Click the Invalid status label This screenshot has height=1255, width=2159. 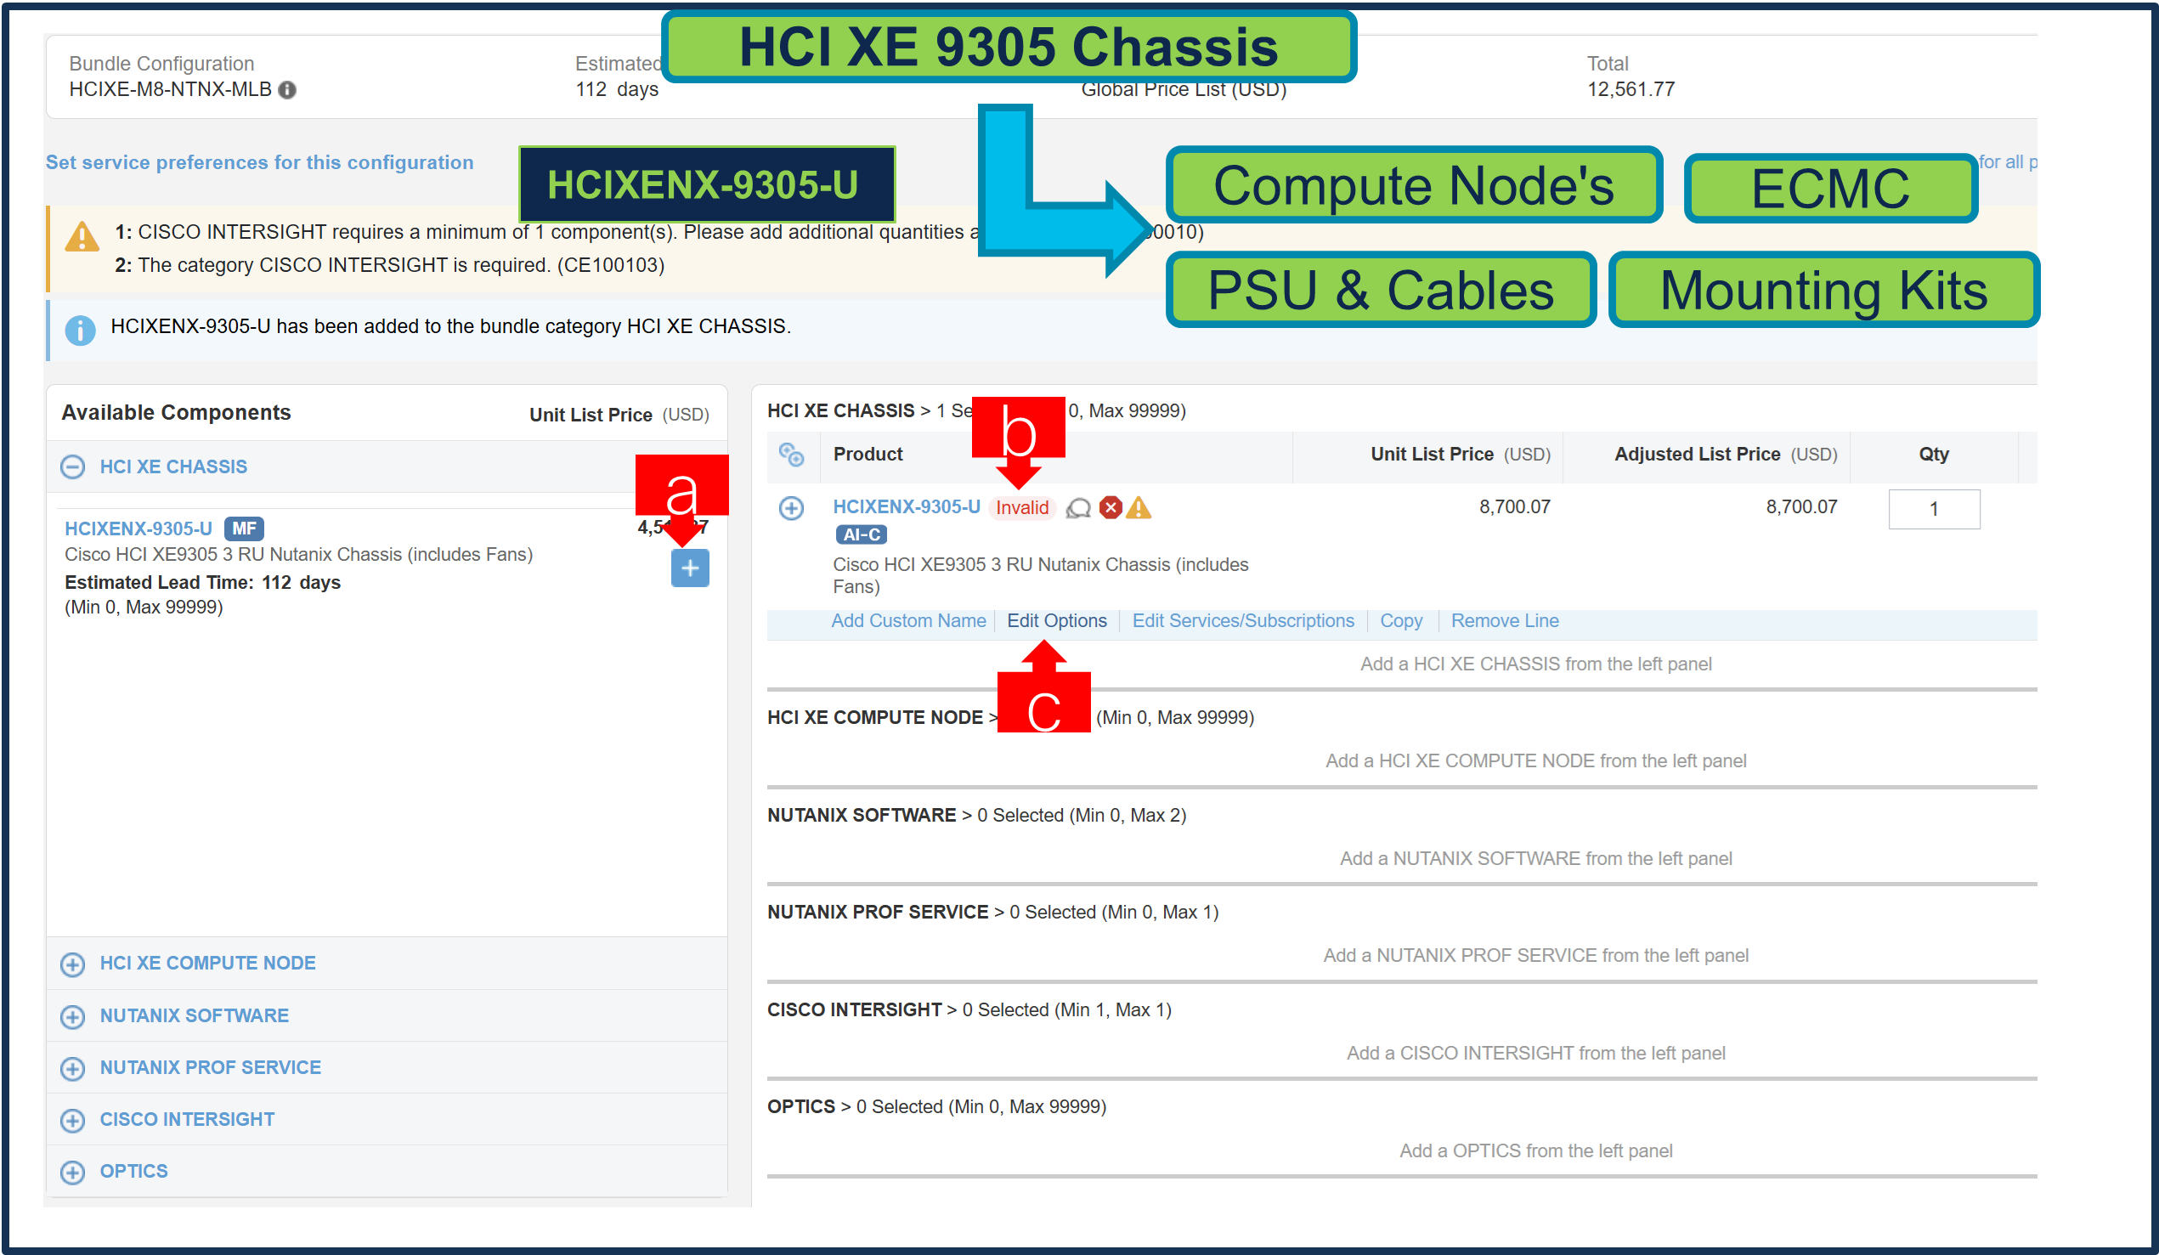pos(1022,507)
